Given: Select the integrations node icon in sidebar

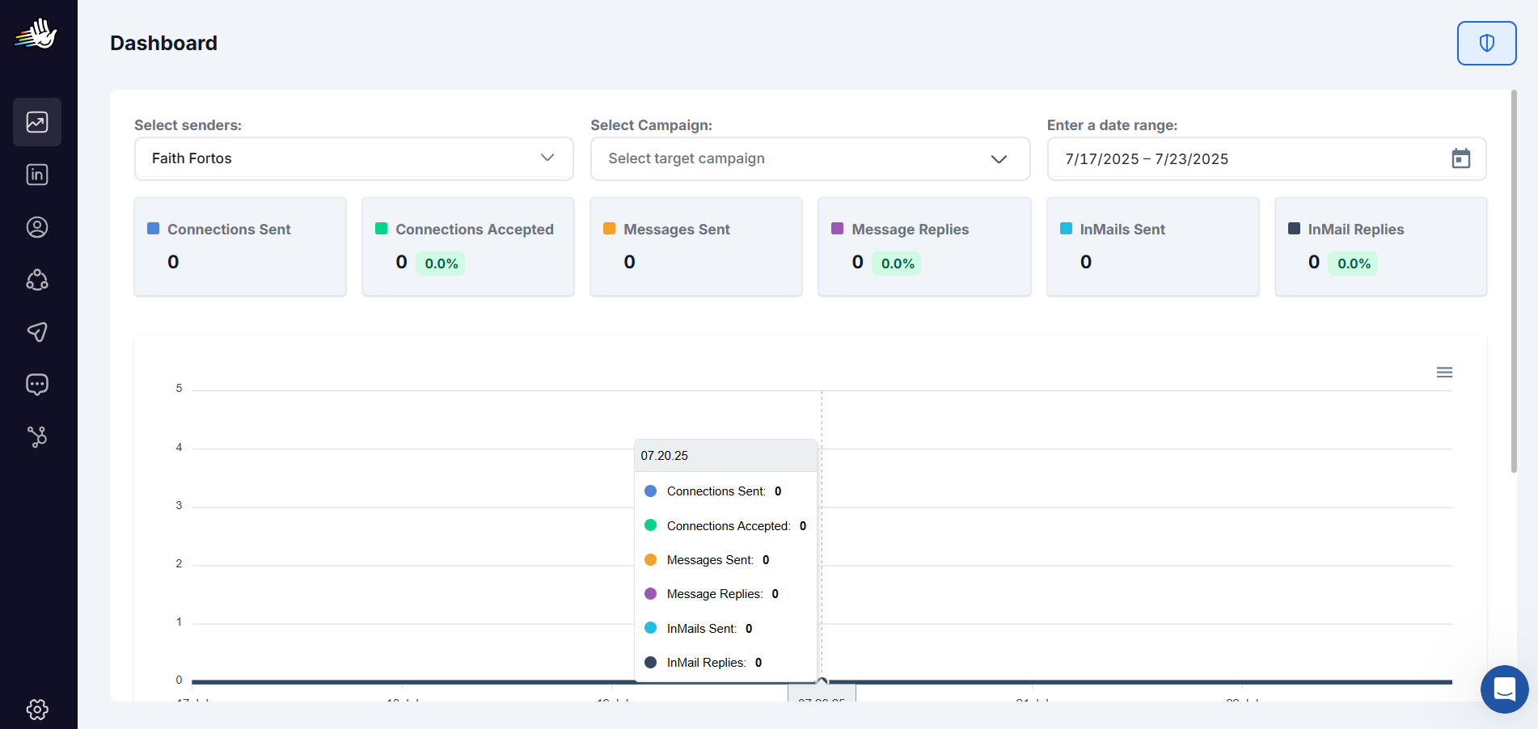Looking at the screenshot, I should point(37,437).
